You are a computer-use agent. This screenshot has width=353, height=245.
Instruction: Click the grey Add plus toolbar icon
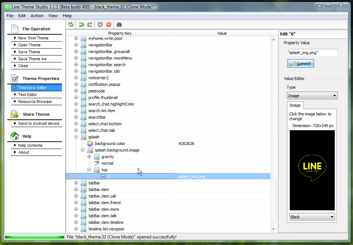pos(100,24)
